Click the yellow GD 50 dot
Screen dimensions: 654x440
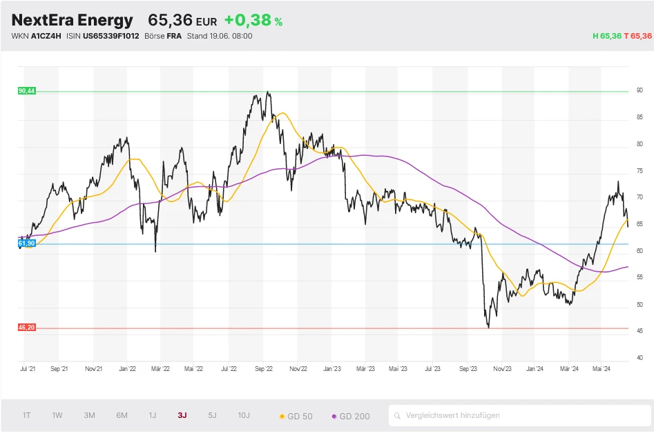[282, 417]
